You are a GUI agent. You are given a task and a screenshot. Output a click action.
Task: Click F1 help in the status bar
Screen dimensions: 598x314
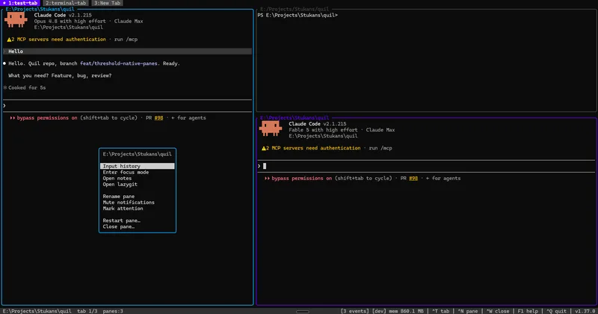(x=528, y=311)
